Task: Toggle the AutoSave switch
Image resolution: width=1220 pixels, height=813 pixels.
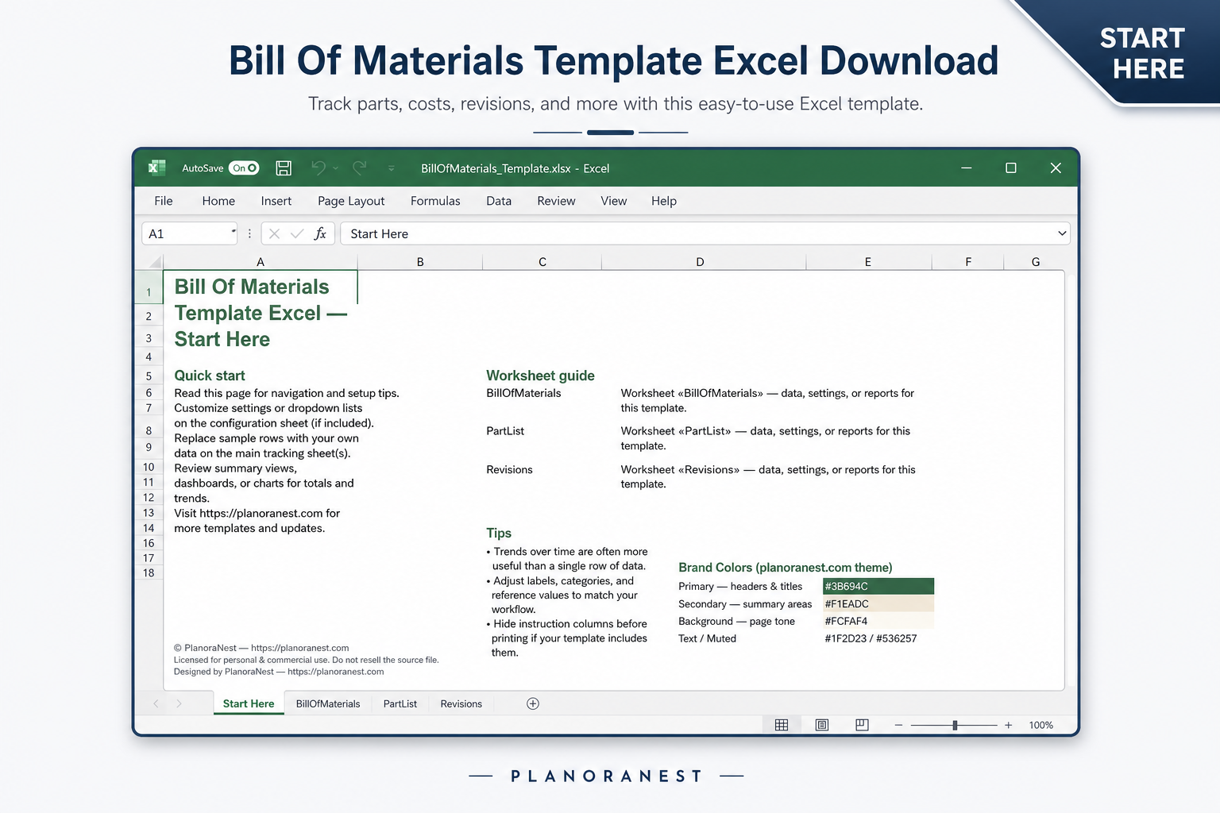Action: [244, 168]
